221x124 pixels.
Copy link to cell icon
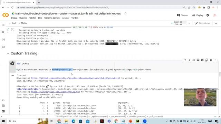[194, 60]
